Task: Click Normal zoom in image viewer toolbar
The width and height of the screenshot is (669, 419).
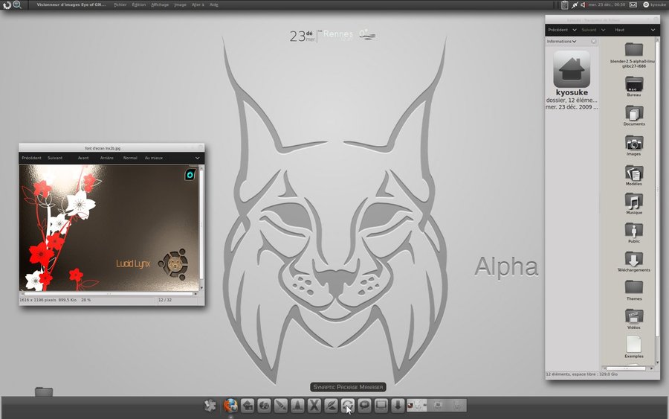Action: pos(130,158)
